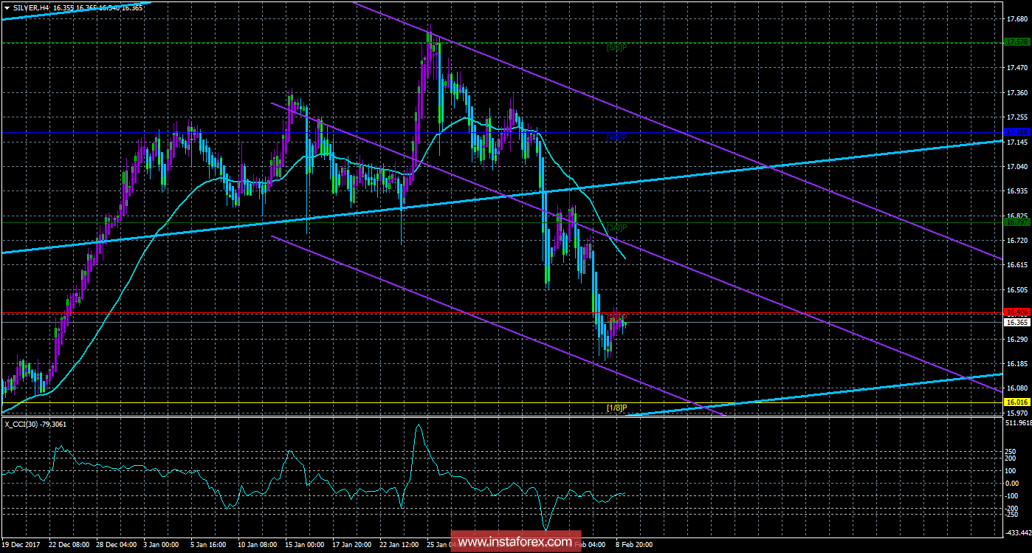Click the red 16.406 price level tag

tap(1017, 313)
